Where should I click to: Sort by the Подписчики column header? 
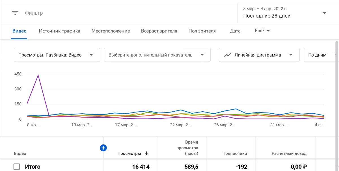[x=235, y=153]
